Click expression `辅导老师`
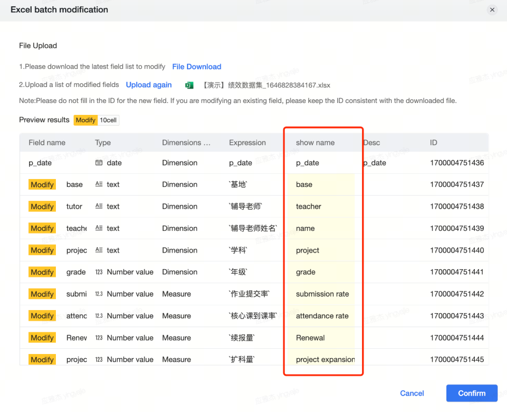This screenshot has width=507, height=412. [x=245, y=206]
